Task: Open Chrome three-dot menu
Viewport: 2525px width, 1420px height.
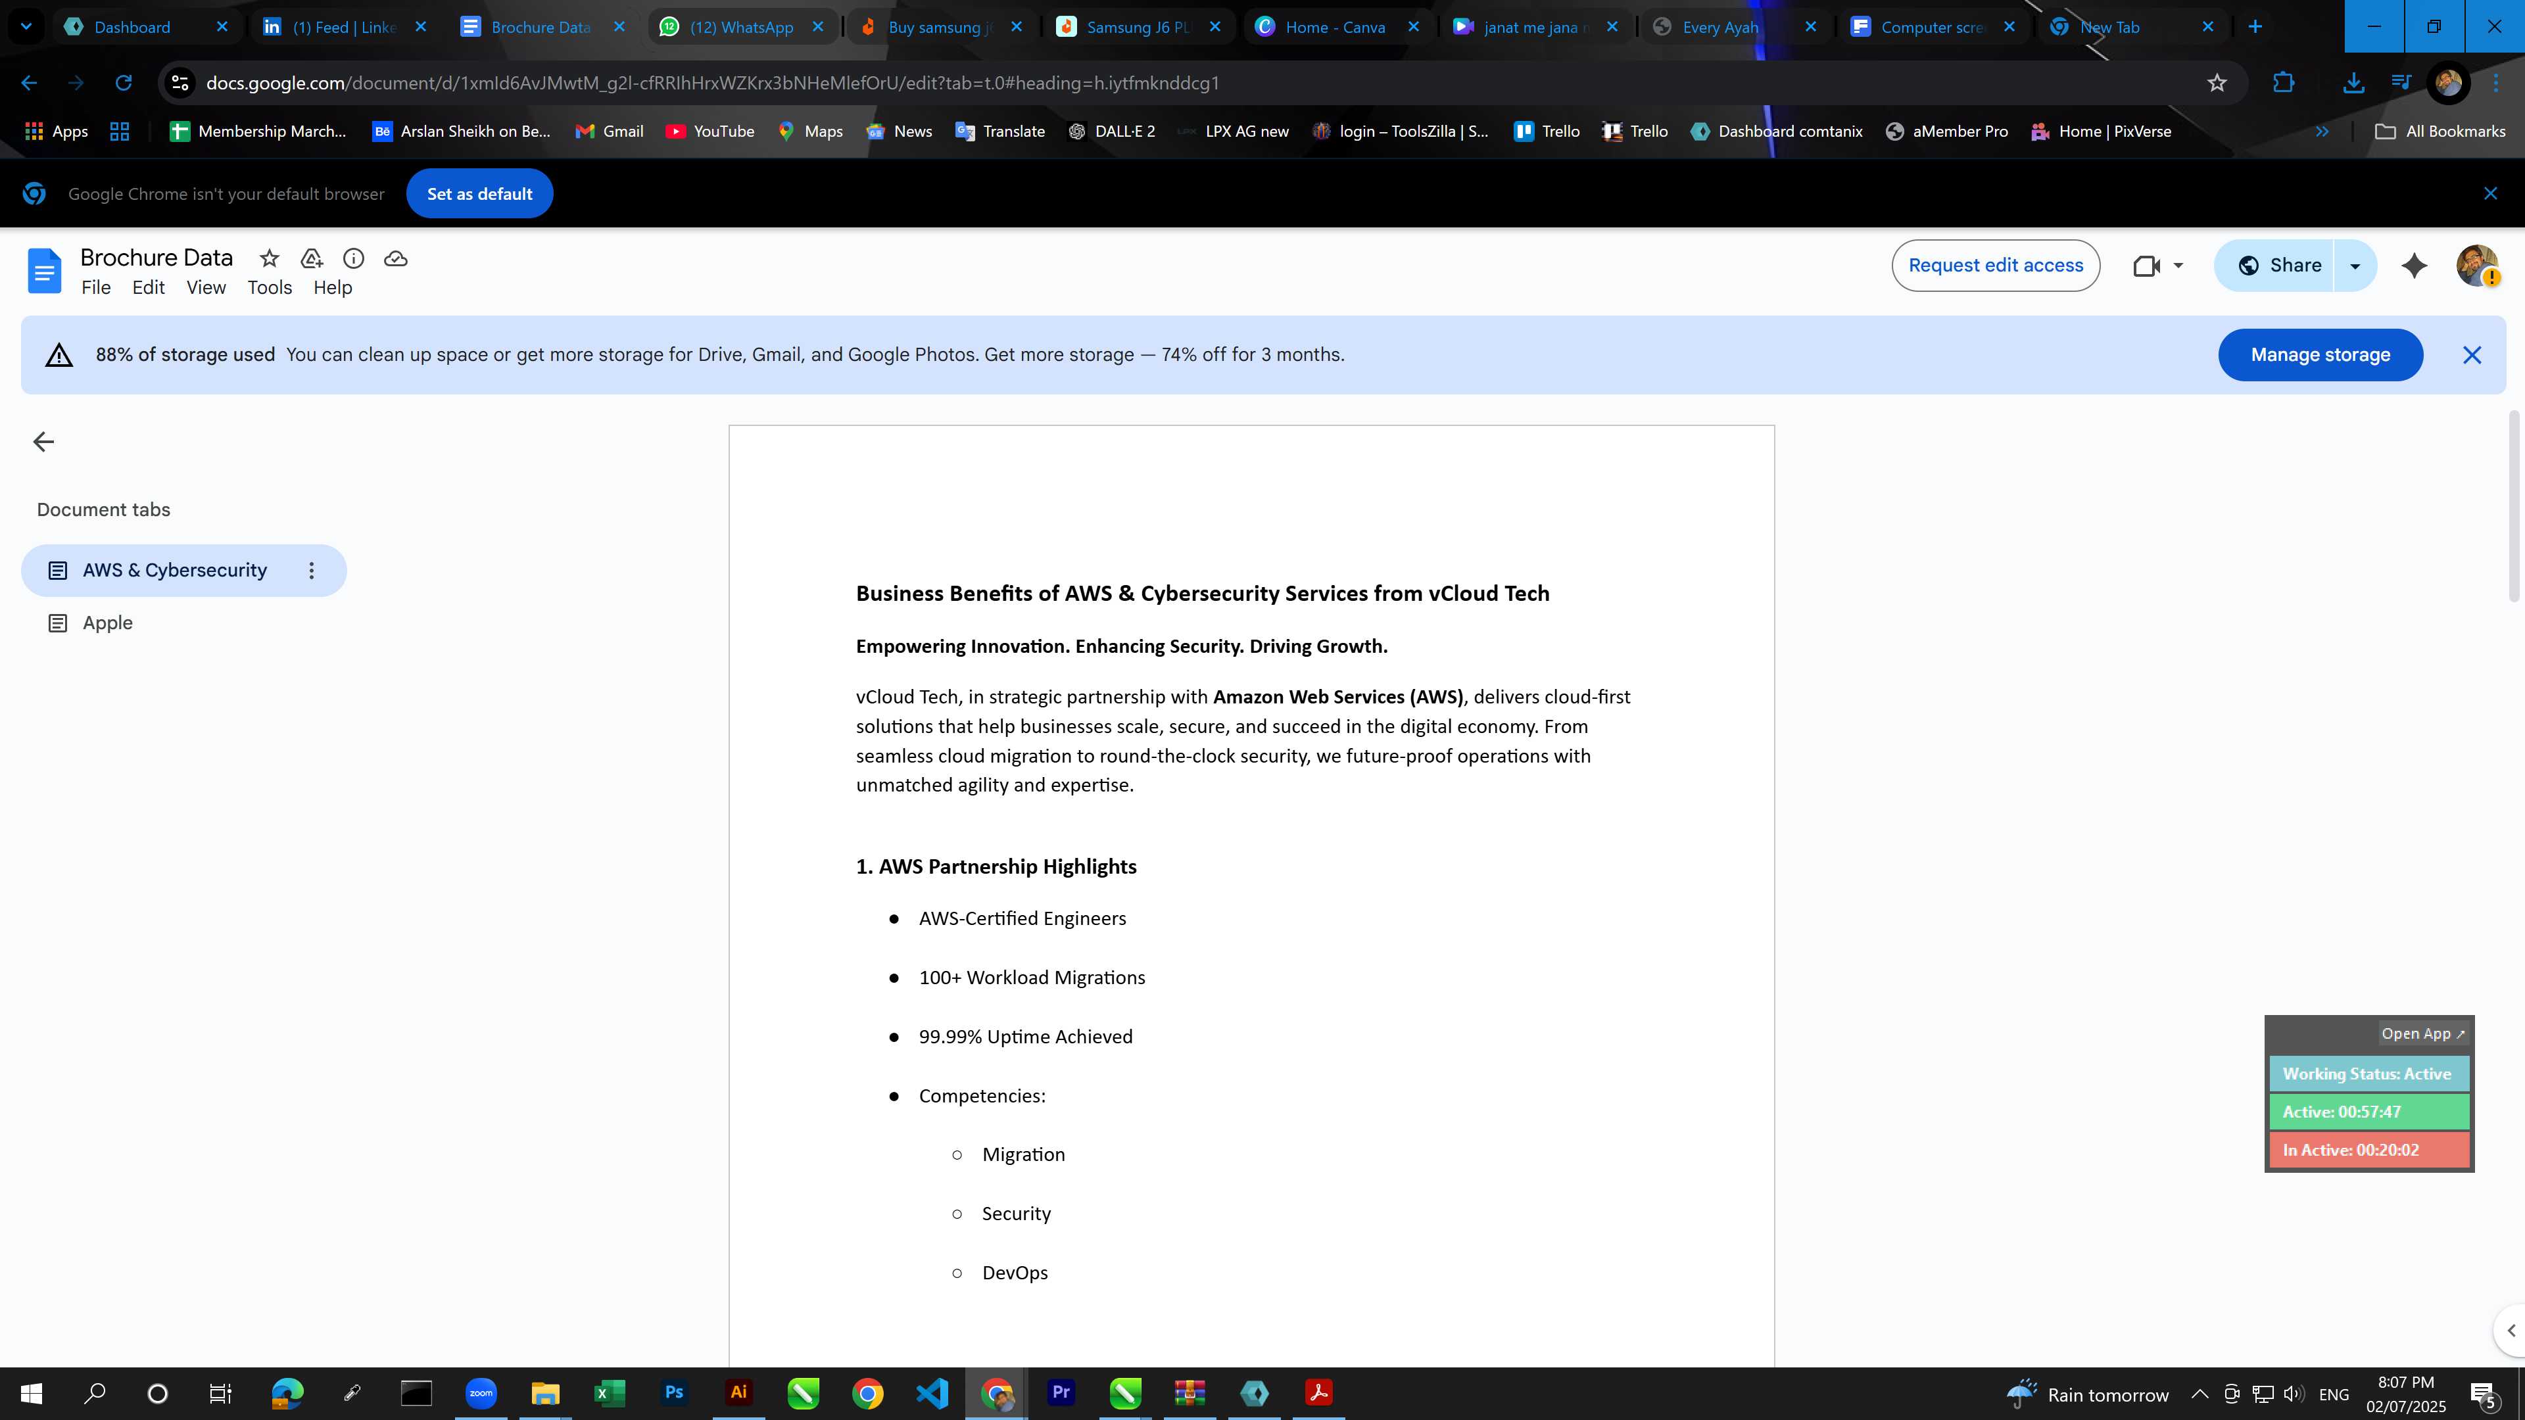Action: point(2495,83)
